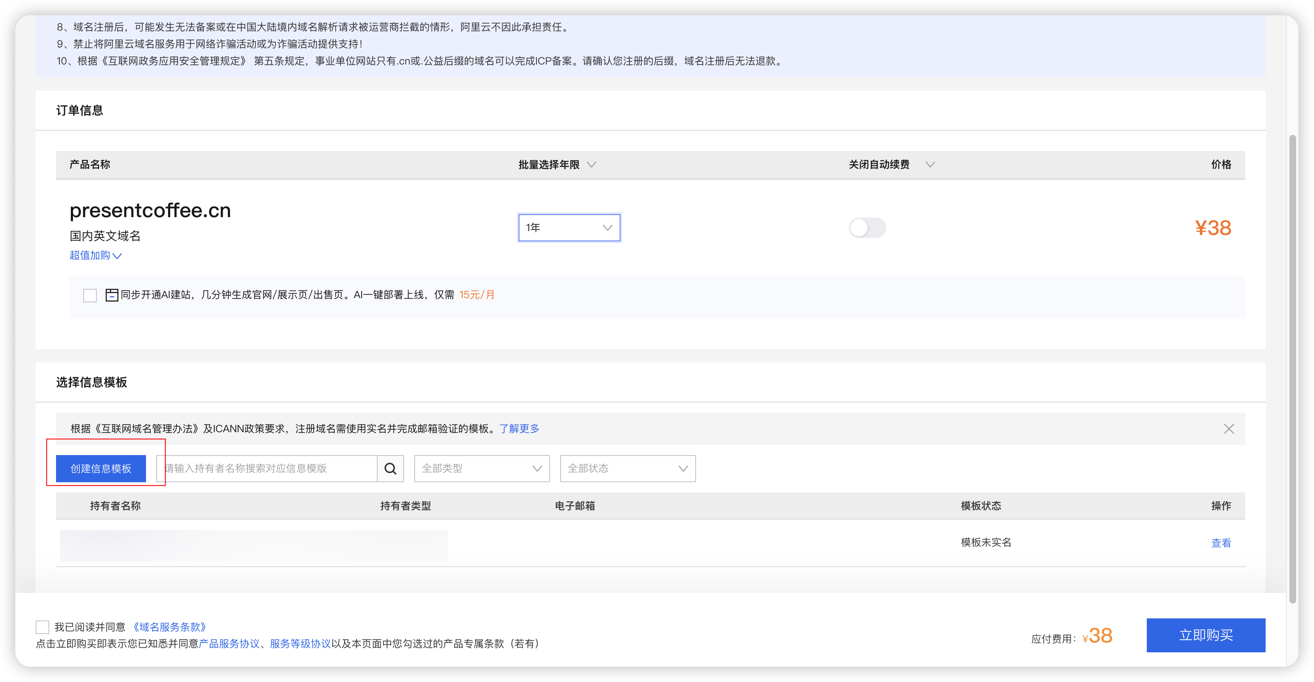Viewport: 1314px width, 682px height.
Task: Click the 电子邮箱 column header
Action: point(575,506)
